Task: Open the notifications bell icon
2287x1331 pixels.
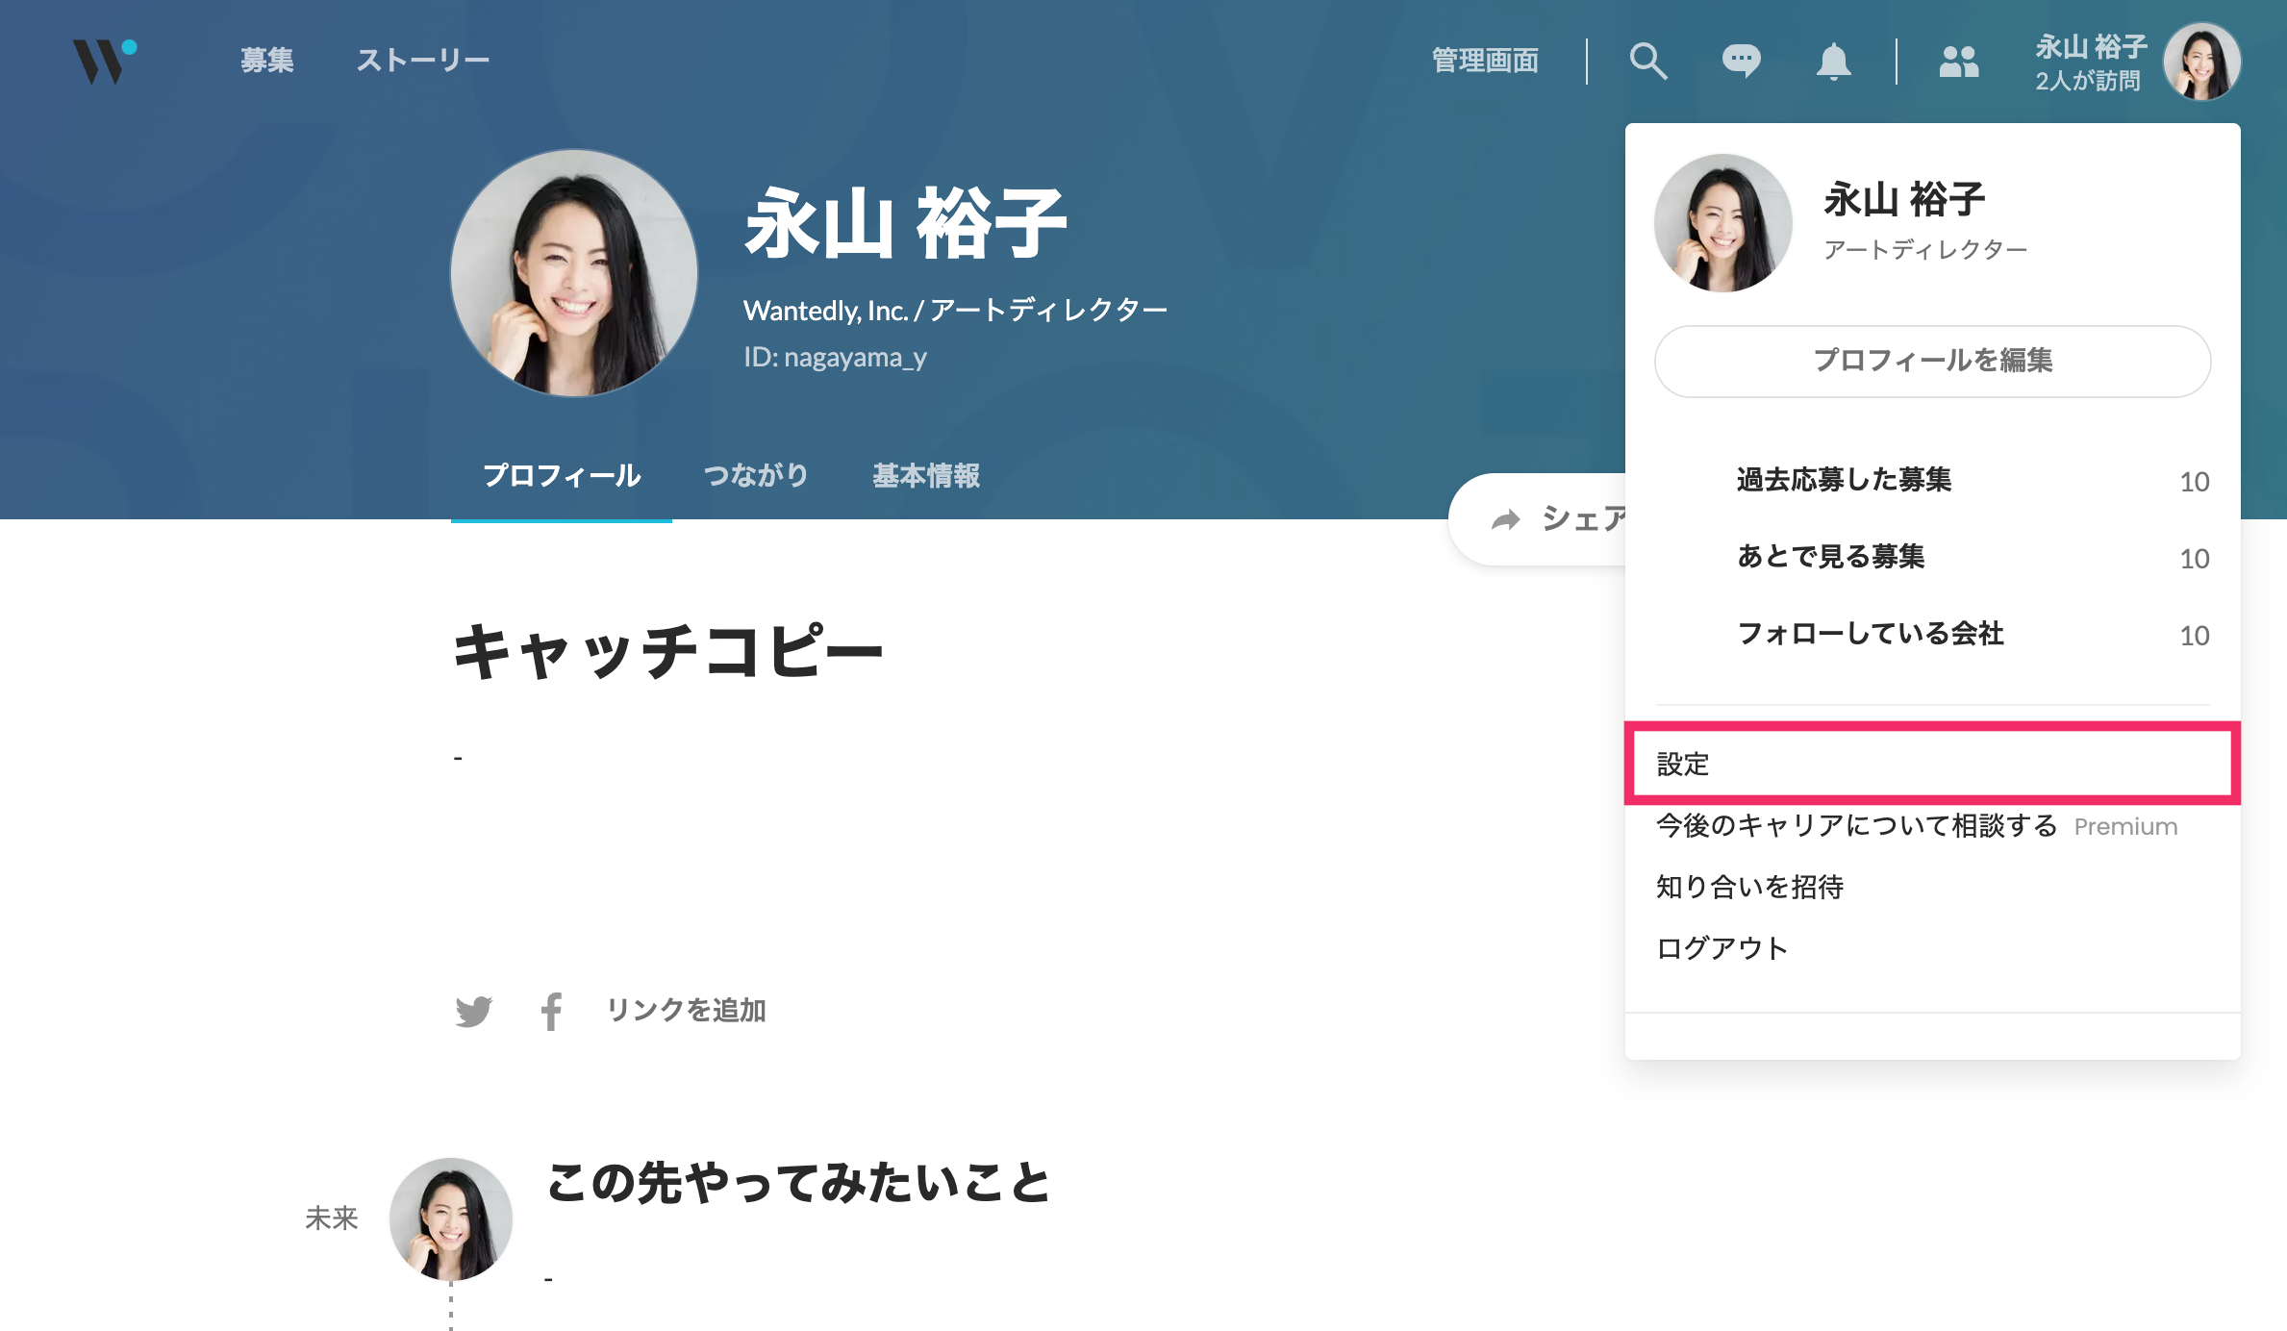Action: coord(1833,62)
